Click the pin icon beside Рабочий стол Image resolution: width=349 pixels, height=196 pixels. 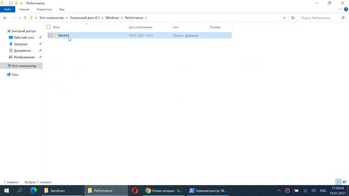pos(40,38)
